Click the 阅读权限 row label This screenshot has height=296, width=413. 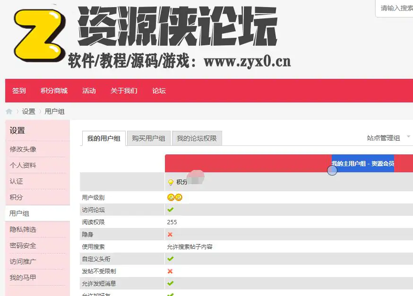(x=93, y=222)
